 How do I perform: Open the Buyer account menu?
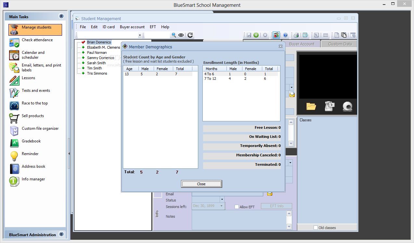pyautogui.click(x=132, y=27)
